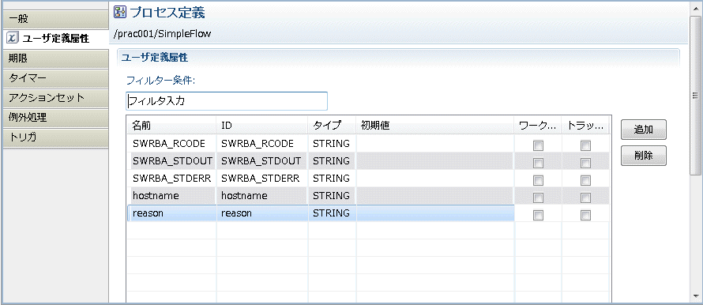Open the 一般 tab
This screenshot has height=305, width=703.
[x=55, y=19]
